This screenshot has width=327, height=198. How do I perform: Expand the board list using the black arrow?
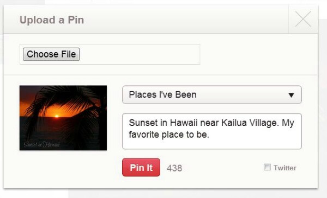click(291, 95)
